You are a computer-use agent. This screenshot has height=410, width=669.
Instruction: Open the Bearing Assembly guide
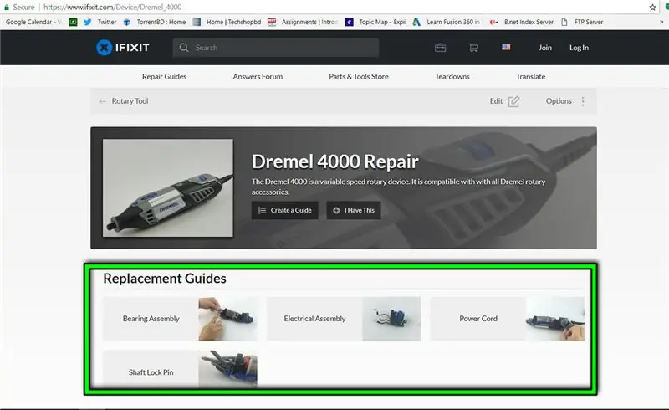(x=151, y=319)
